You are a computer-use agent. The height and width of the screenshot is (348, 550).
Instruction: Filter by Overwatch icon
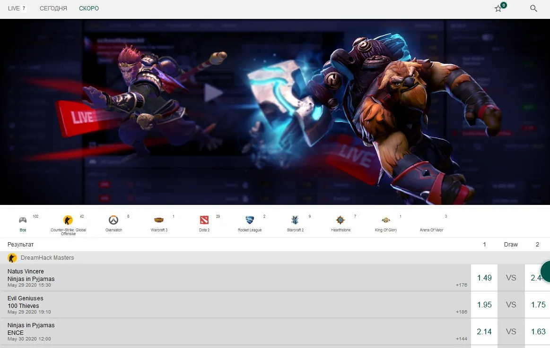point(113,220)
